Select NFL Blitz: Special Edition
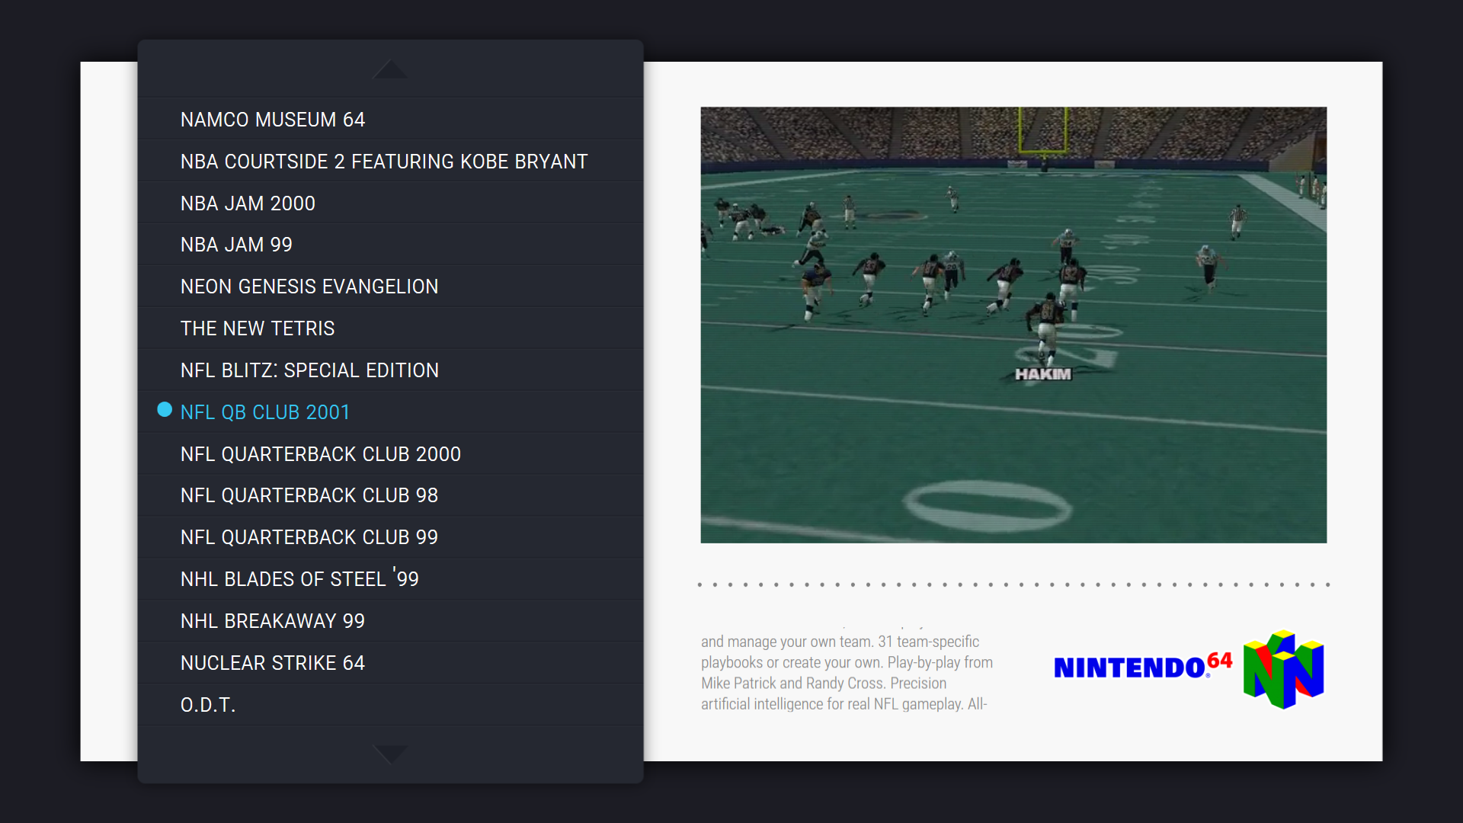 [390, 370]
